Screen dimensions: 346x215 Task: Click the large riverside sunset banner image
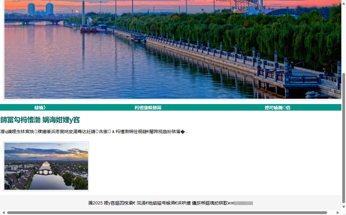172,50
